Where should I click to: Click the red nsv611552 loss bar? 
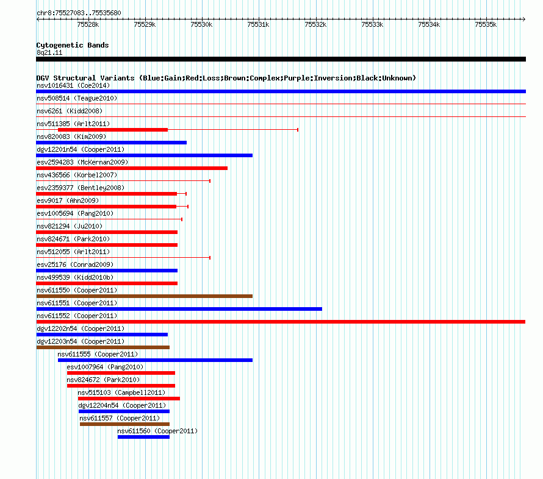pos(281,322)
